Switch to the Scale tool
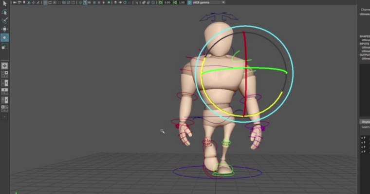The width and height of the screenshot is (370, 194). click(4, 47)
